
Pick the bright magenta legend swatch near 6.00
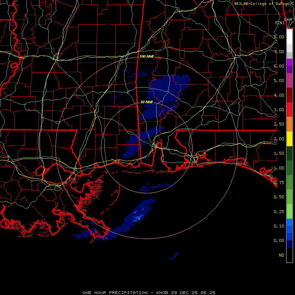tap(289, 62)
